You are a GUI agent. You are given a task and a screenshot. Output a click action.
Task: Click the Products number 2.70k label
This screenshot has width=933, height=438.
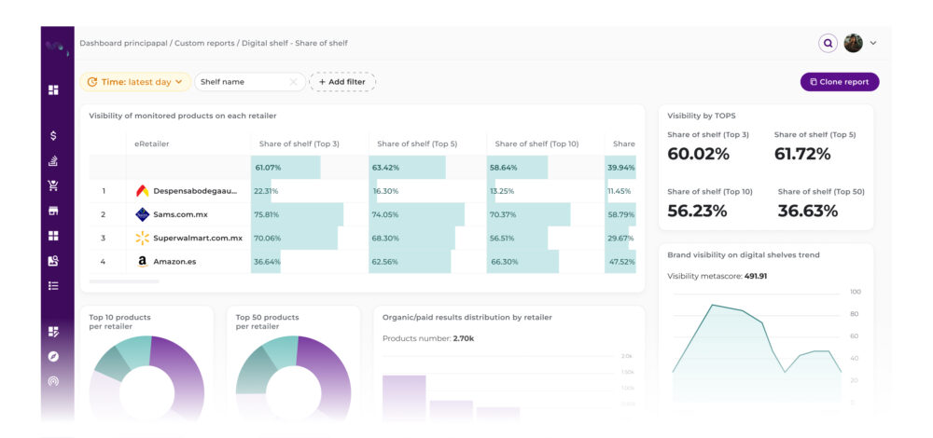click(x=428, y=339)
